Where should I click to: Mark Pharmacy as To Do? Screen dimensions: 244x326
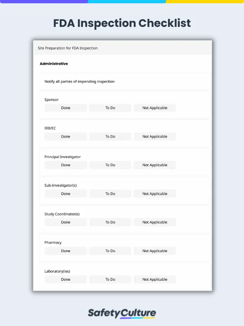110,251
